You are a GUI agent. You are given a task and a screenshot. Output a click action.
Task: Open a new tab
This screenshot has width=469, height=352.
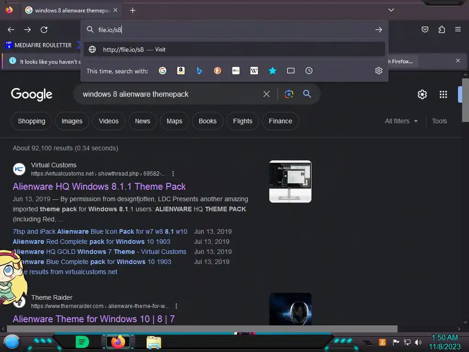(132, 11)
